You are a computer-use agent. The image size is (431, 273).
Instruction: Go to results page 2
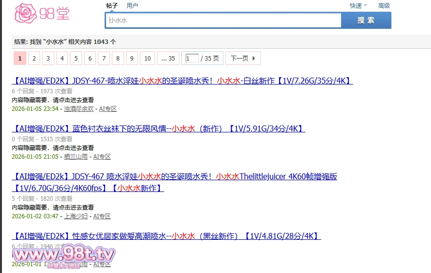34,59
